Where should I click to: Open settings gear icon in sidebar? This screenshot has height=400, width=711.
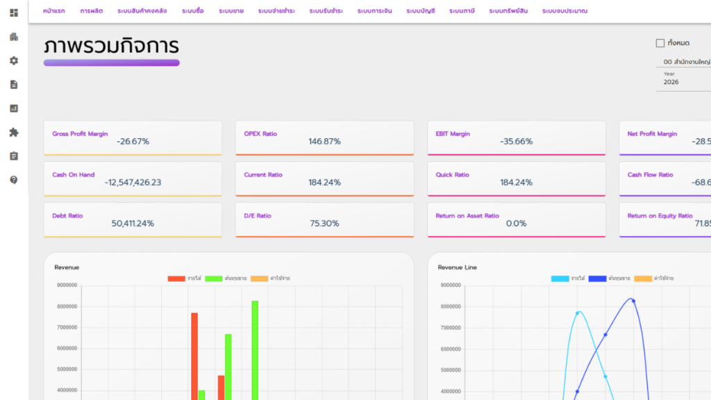[x=14, y=61]
